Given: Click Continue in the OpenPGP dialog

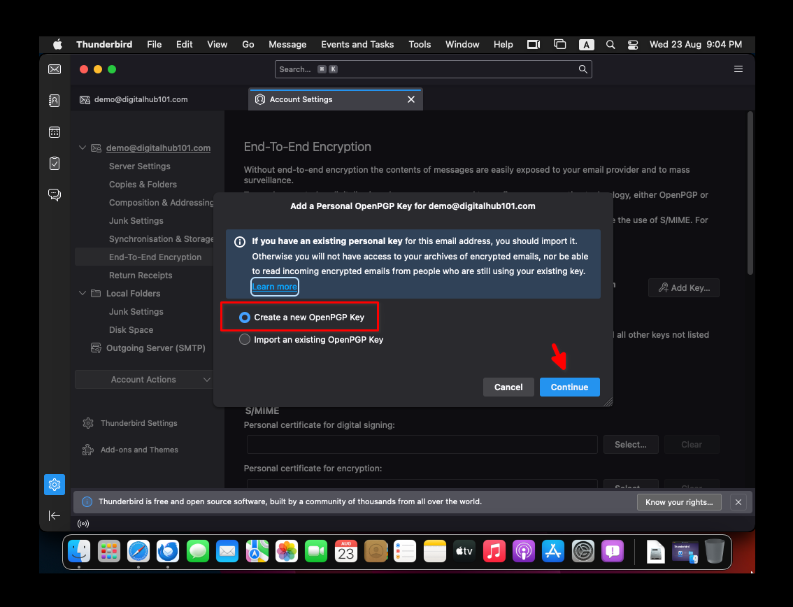Looking at the screenshot, I should (569, 387).
